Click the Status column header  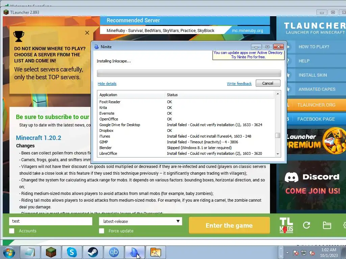click(219, 95)
